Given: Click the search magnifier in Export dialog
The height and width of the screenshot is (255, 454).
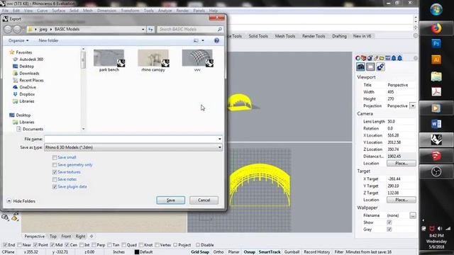Looking at the screenshot, I should click(x=220, y=29).
